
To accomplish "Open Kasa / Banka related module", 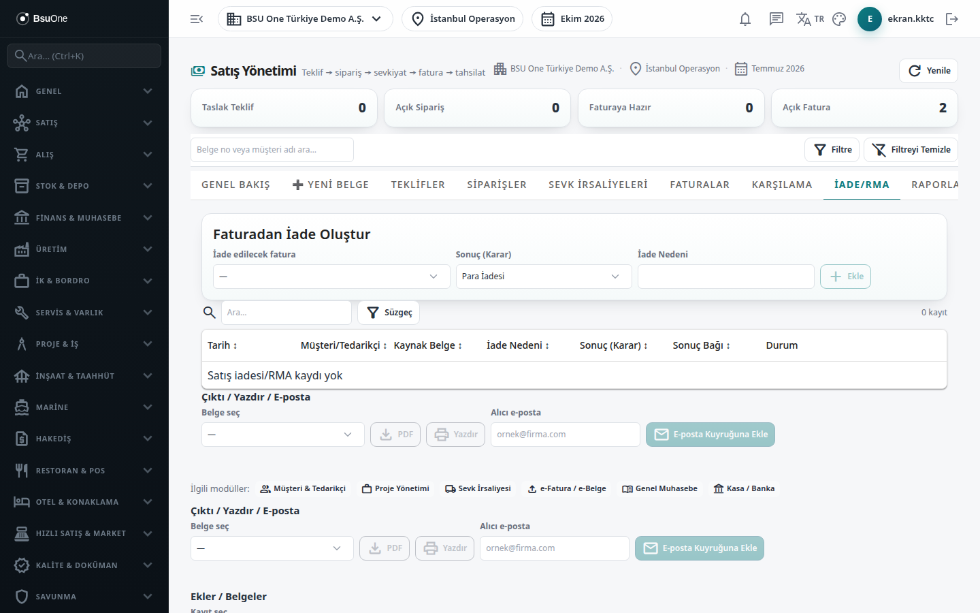I will (744, 488).
